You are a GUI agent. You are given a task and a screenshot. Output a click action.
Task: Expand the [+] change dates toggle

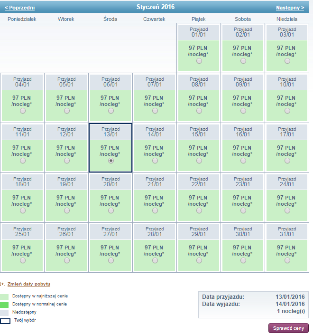(x=3, y=284)
